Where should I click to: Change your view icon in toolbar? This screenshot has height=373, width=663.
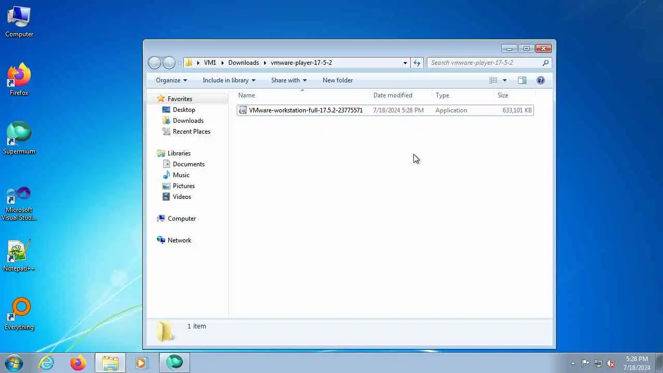coord(494,80)
